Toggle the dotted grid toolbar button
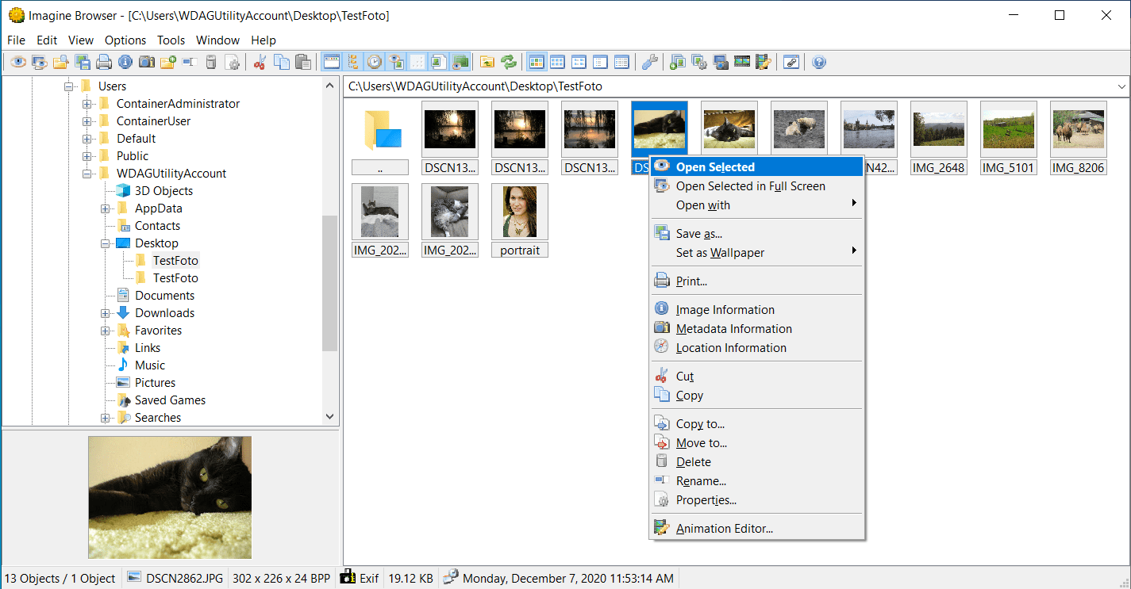 pos(417,62)
